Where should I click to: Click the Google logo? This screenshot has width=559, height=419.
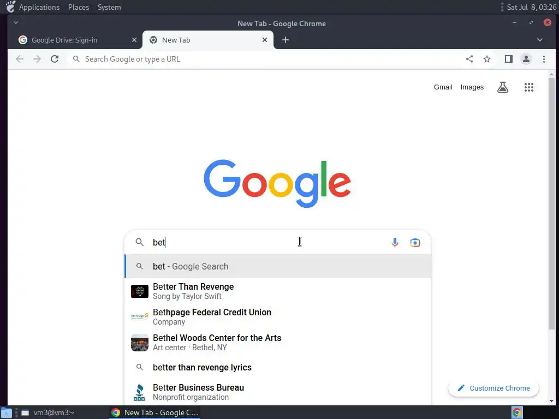click(277, 183)
